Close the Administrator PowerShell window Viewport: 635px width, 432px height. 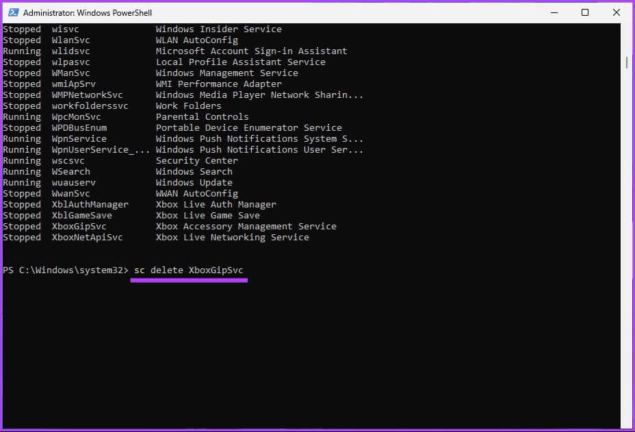(x=617, y=12)
